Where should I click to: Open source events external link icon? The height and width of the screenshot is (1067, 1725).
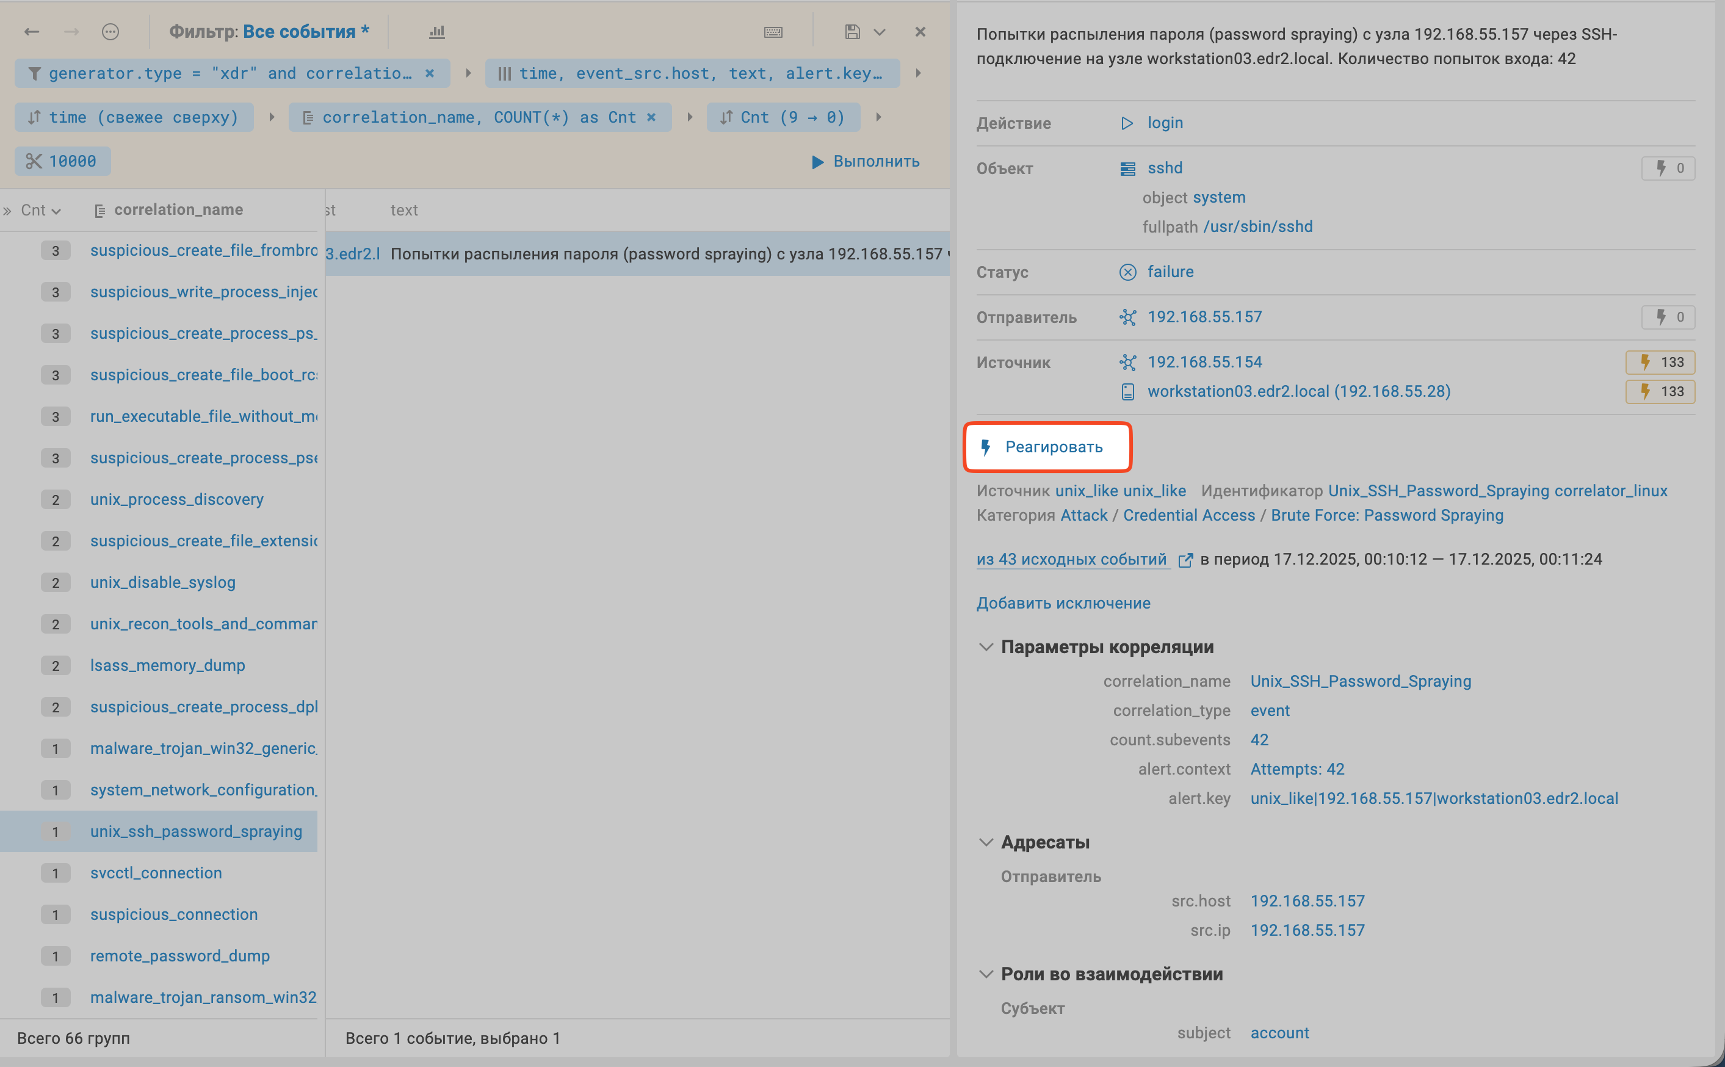click(x=1185, y=560)
